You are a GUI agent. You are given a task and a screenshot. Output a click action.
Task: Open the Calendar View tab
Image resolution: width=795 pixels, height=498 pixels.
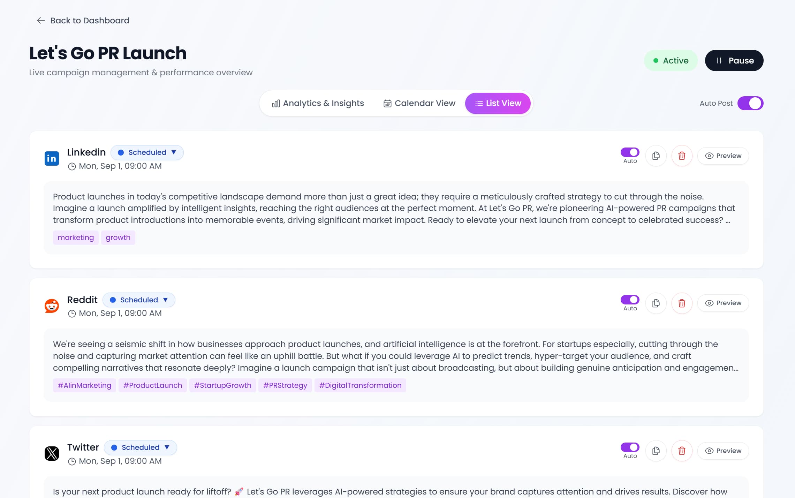[419, 103]
